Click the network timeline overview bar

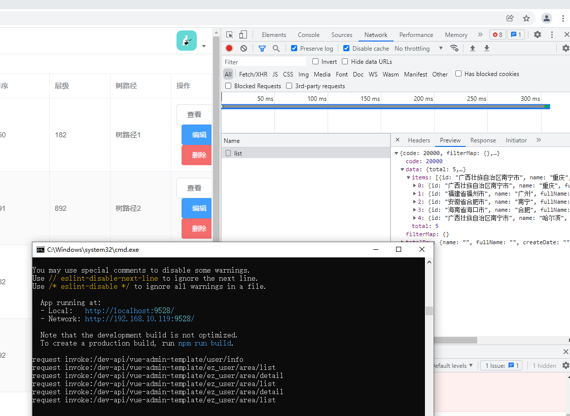[x=385, y=106]
